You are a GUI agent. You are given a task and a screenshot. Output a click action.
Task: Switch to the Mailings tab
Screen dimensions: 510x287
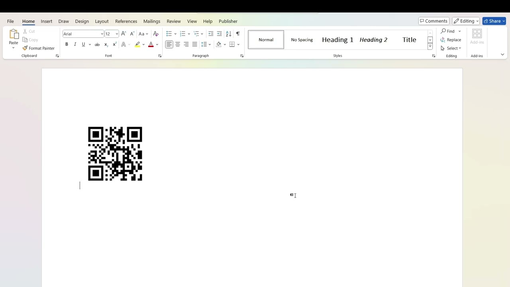coord(152,21)
